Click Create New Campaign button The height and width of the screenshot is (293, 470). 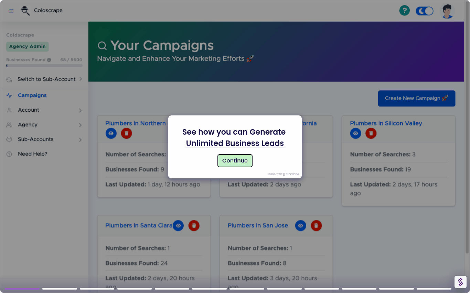pyautogui.click(x=416, y=99)
